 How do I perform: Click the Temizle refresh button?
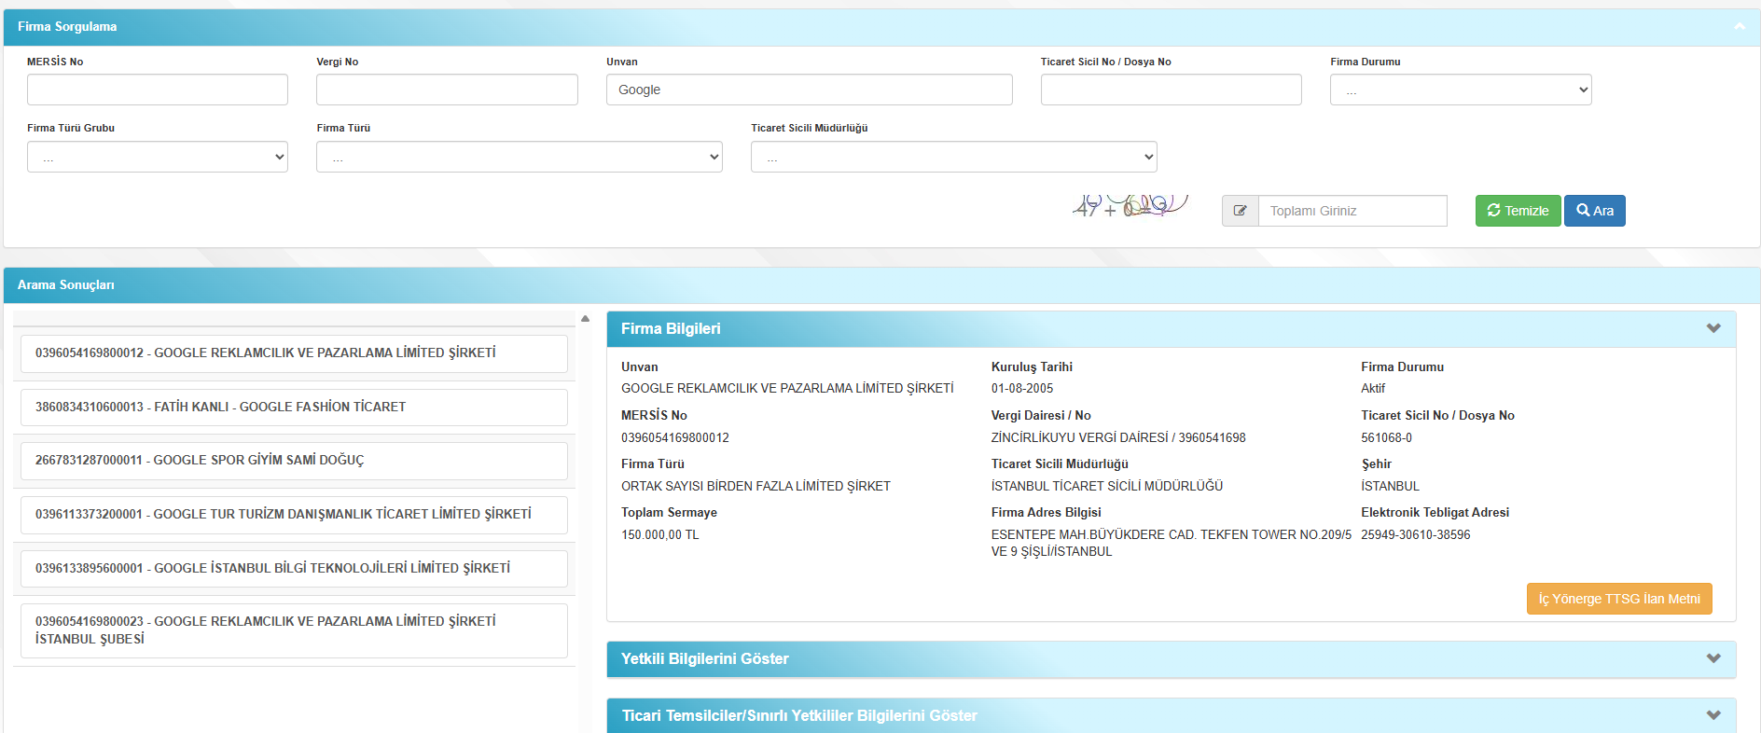pyautogui.click(x=1518, y=211)
